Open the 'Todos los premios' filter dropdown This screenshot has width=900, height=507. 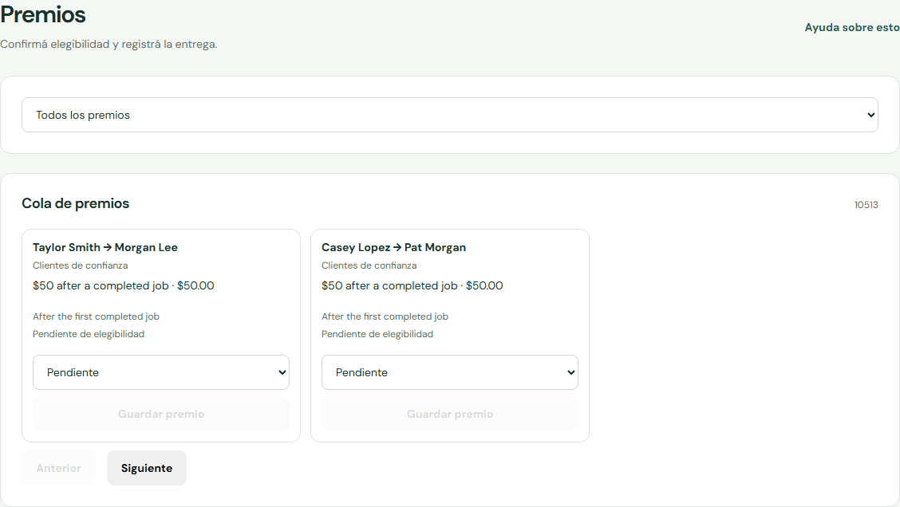[449, 115]
